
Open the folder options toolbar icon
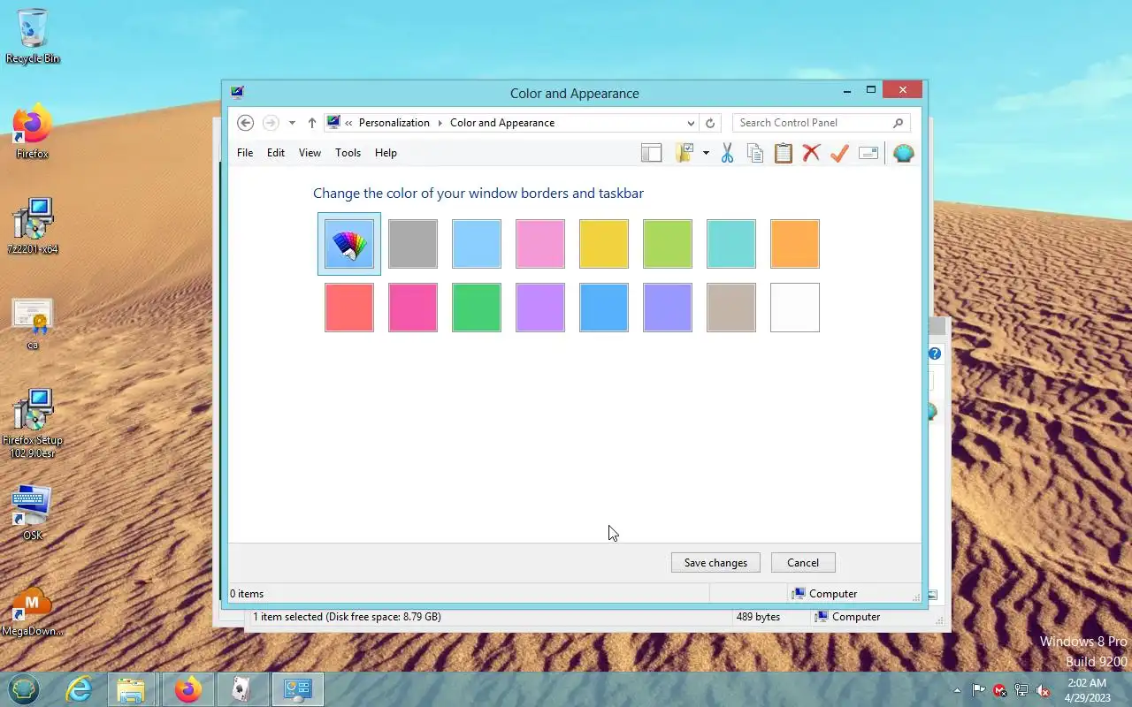pos(685,153)
